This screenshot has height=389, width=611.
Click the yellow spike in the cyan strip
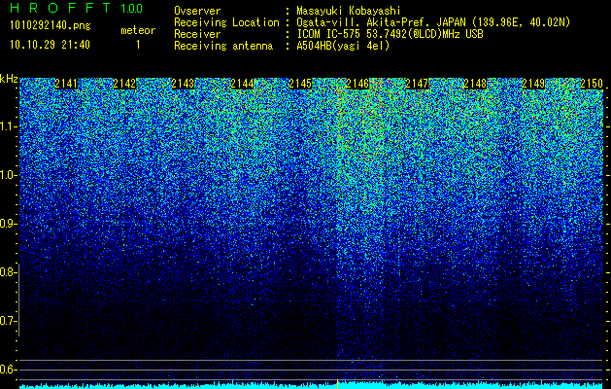[337, 383]
